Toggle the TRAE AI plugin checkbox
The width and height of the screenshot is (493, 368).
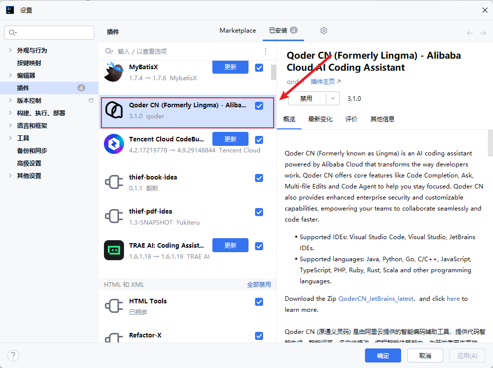click(259, 246)
